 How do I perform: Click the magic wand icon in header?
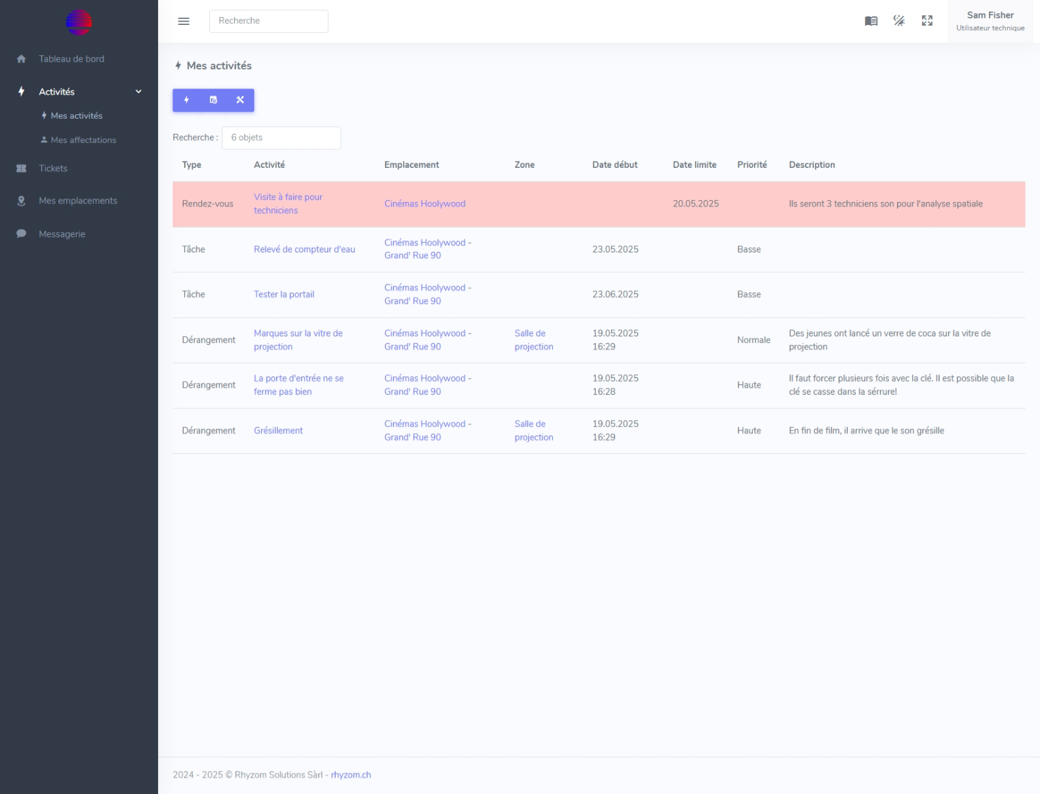tap(899, 21)
